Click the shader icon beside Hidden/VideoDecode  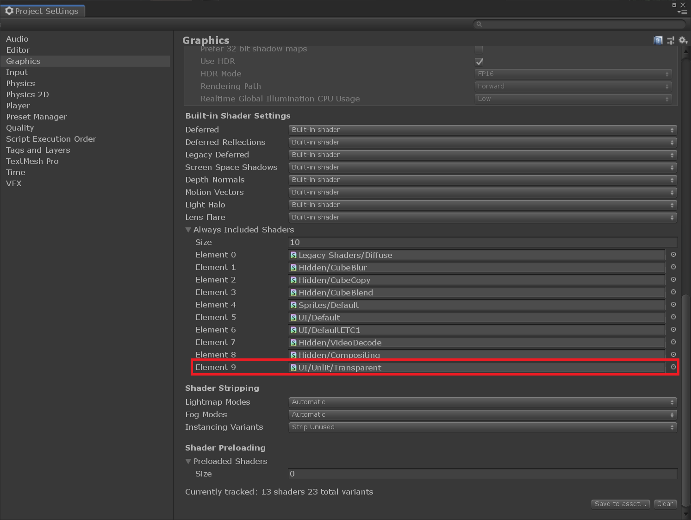click(293, 342)
